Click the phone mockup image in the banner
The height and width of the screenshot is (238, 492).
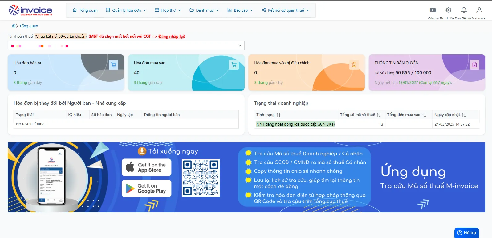point(51,176)
